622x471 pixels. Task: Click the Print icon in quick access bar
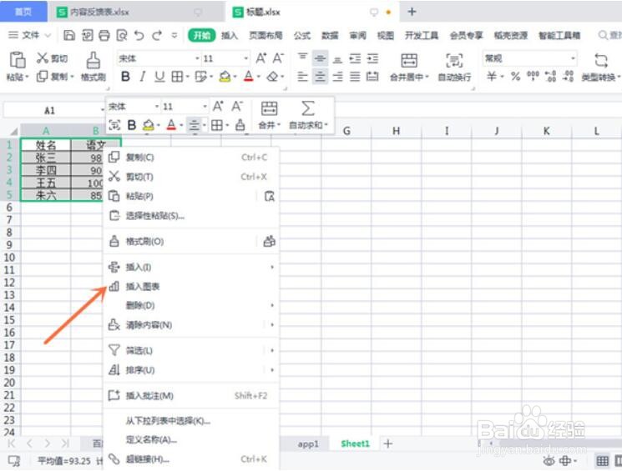(104, 35)
